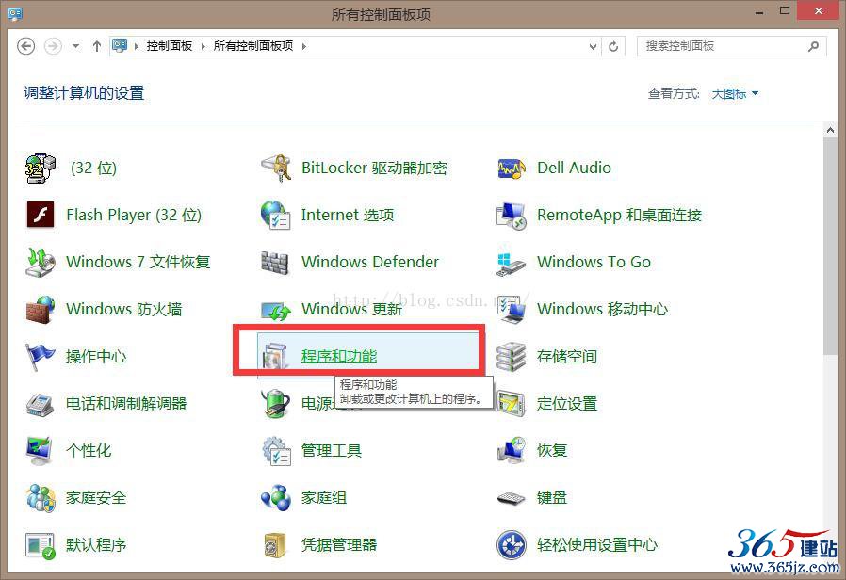Expand the arrow before 控制面板 breadcrumb

coord(136,47)
